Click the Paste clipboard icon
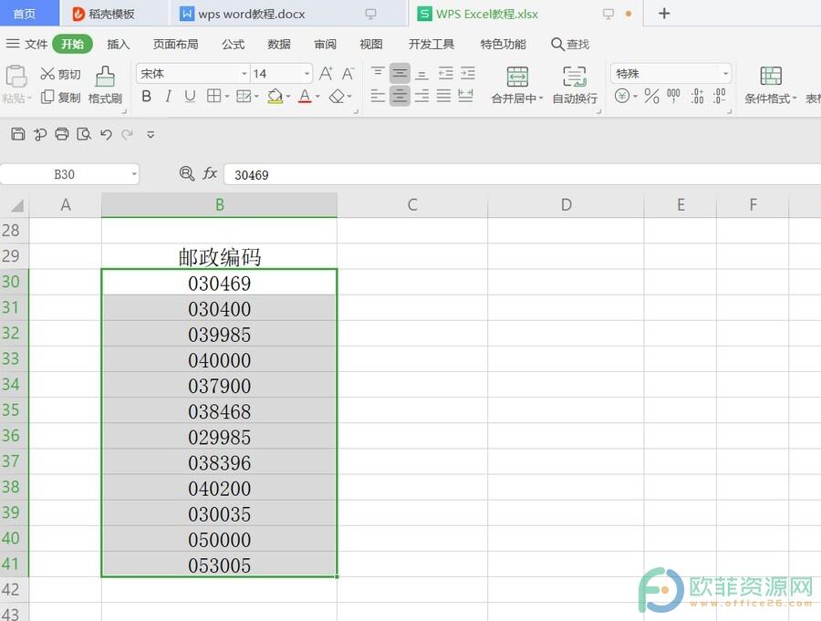The height and width of the screenshot is (621, 821). (x=16, y=77)
